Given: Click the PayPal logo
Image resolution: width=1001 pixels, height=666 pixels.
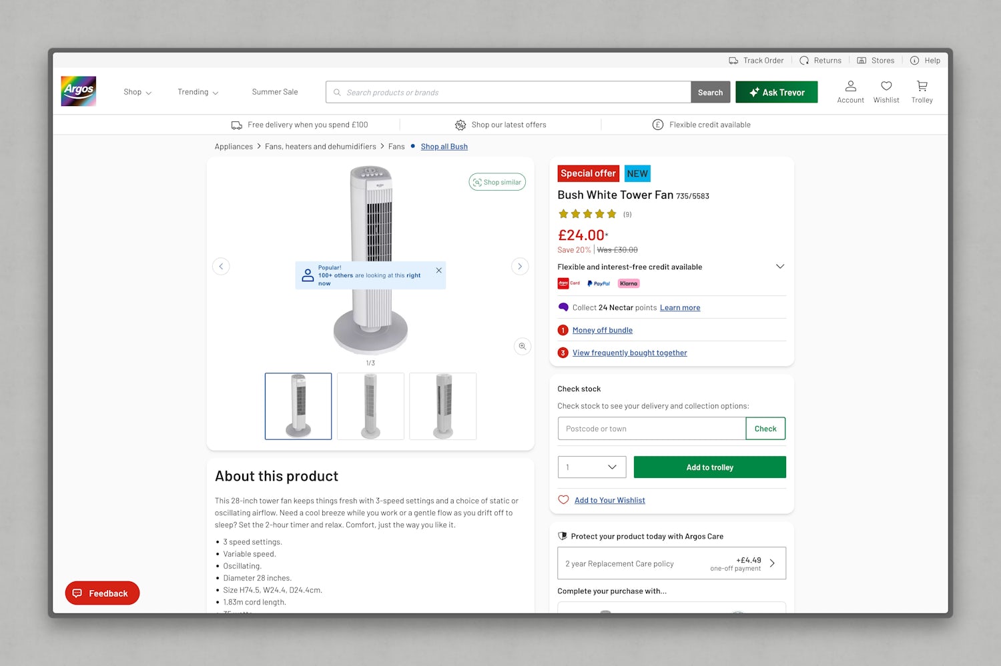Looking at the screenshot, I should (599, 283).
